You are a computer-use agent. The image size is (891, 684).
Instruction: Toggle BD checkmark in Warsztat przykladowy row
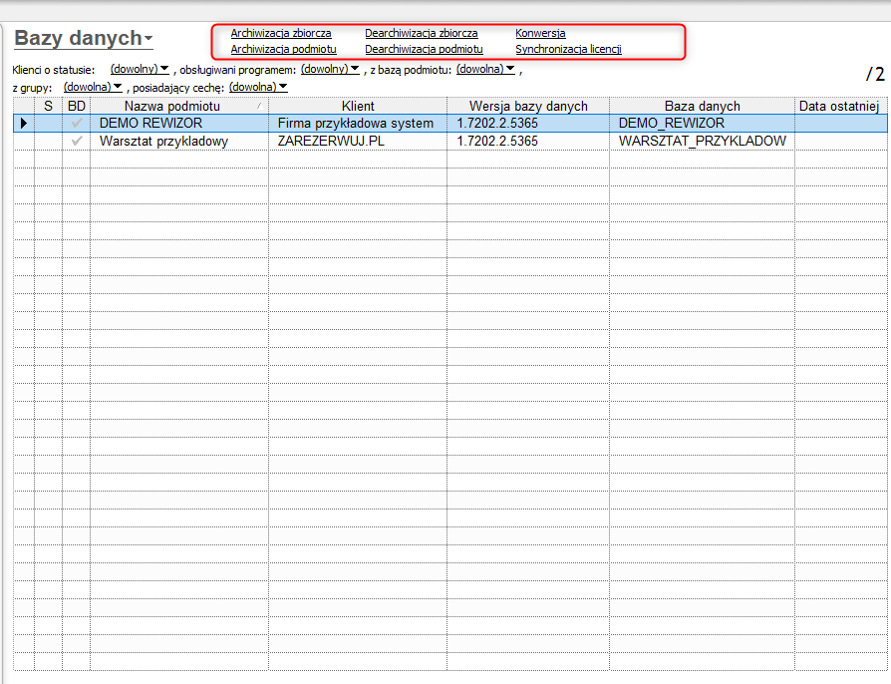point(77,142)
